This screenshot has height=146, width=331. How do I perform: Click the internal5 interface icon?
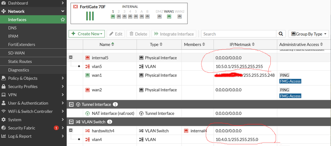[x=87, y=58]
